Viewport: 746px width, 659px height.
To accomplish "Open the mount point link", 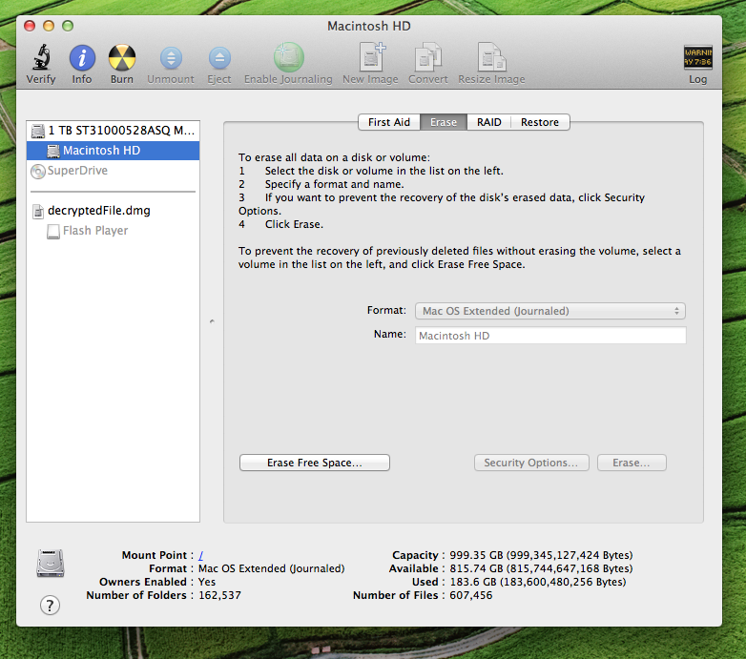I will click(200, 555).
